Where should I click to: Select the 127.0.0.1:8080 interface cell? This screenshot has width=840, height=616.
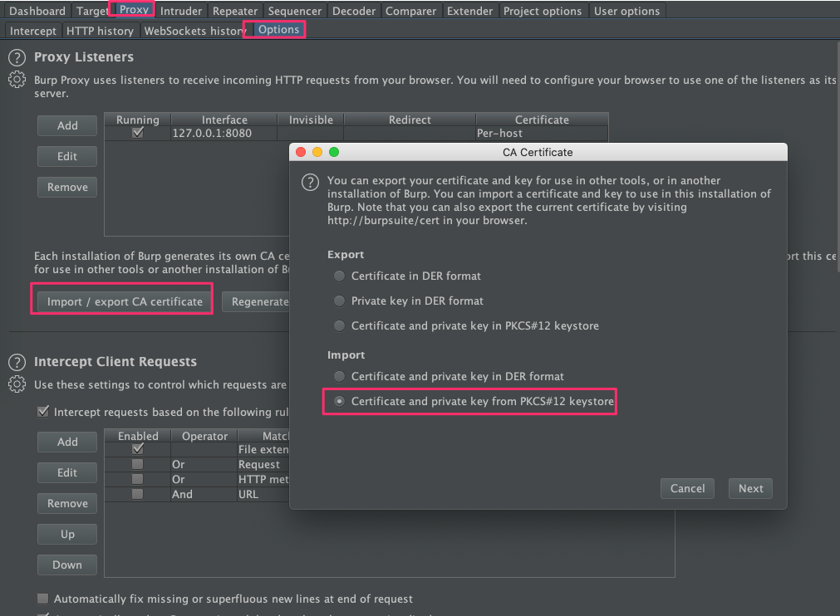point(224,133)
